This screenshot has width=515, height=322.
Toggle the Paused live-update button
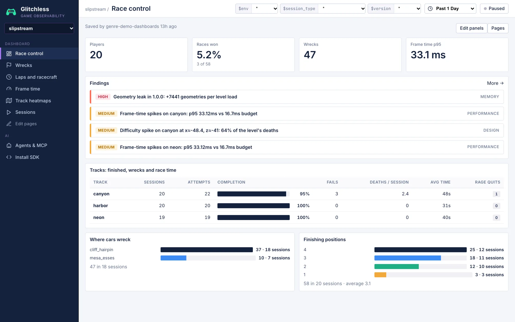click(494, 9)
